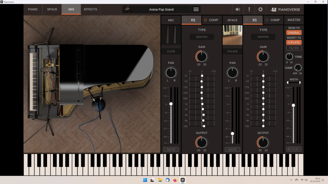Click the system volume tray icon
The height and width of the screenshot is (184, 328).
[x=307, y=180]
